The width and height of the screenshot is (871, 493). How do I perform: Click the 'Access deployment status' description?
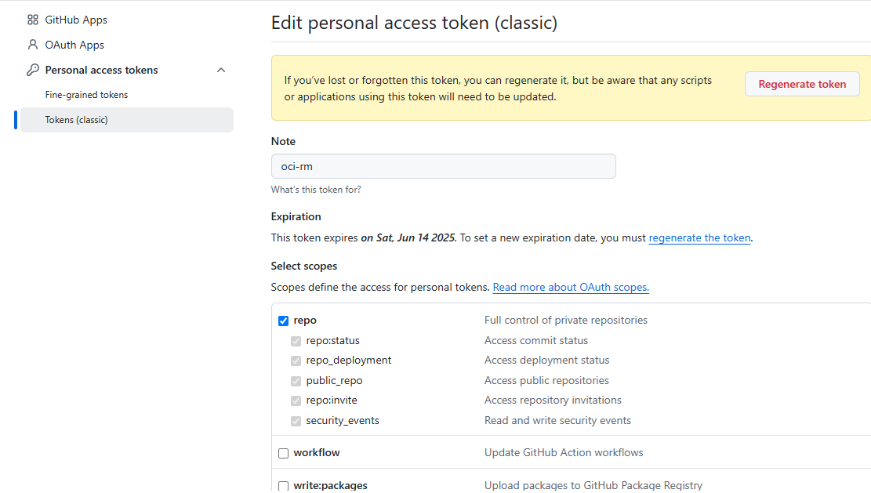546,361
